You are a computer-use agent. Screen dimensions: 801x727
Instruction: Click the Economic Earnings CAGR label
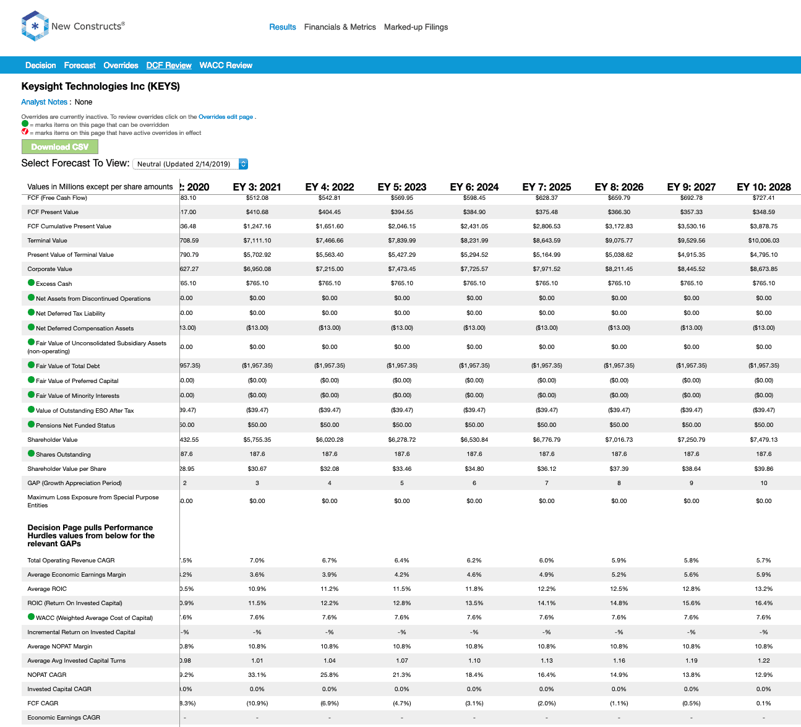click(64, 718)
